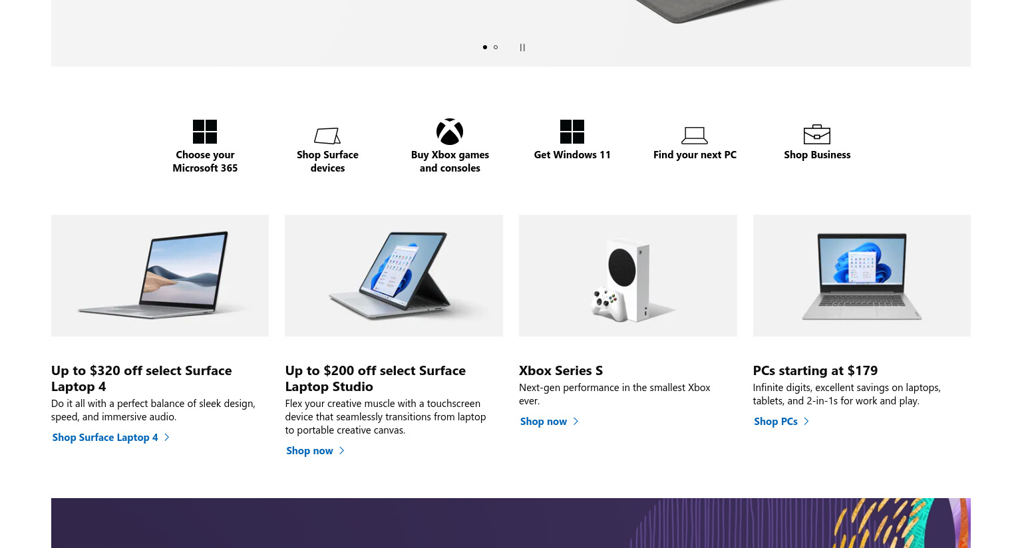The image size is (1022, 548).
Task: Click the Windows 11 logo icon
Action: [x=572, y=132]
